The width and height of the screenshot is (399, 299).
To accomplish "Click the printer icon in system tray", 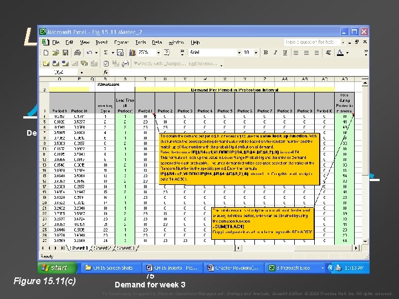I will pyautogui.click(x=339, y=268).
